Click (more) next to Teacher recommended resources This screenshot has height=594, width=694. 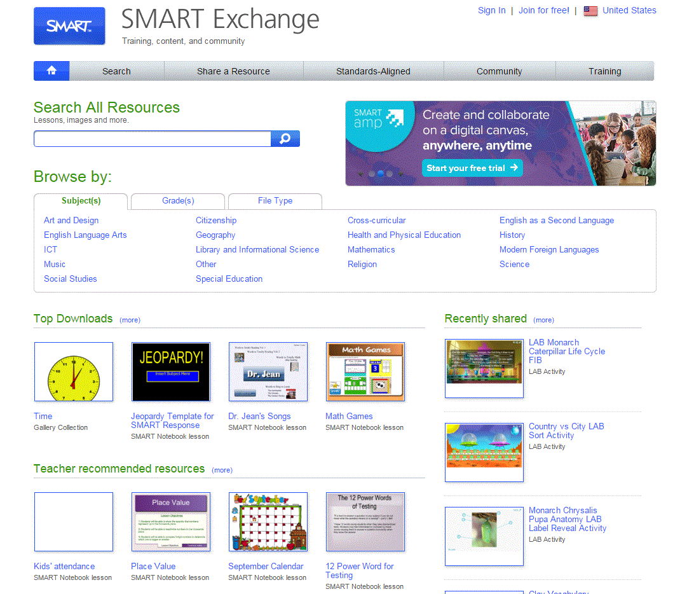[x=222, y=471]
